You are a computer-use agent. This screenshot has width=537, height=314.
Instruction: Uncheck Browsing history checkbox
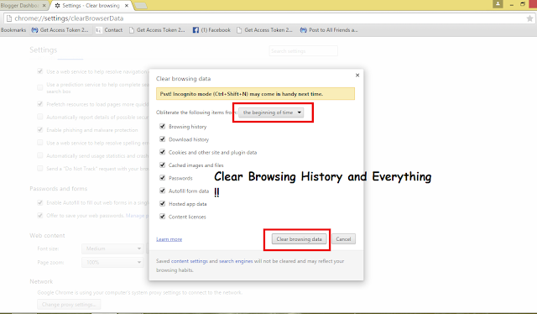click(x=162, y=126)
